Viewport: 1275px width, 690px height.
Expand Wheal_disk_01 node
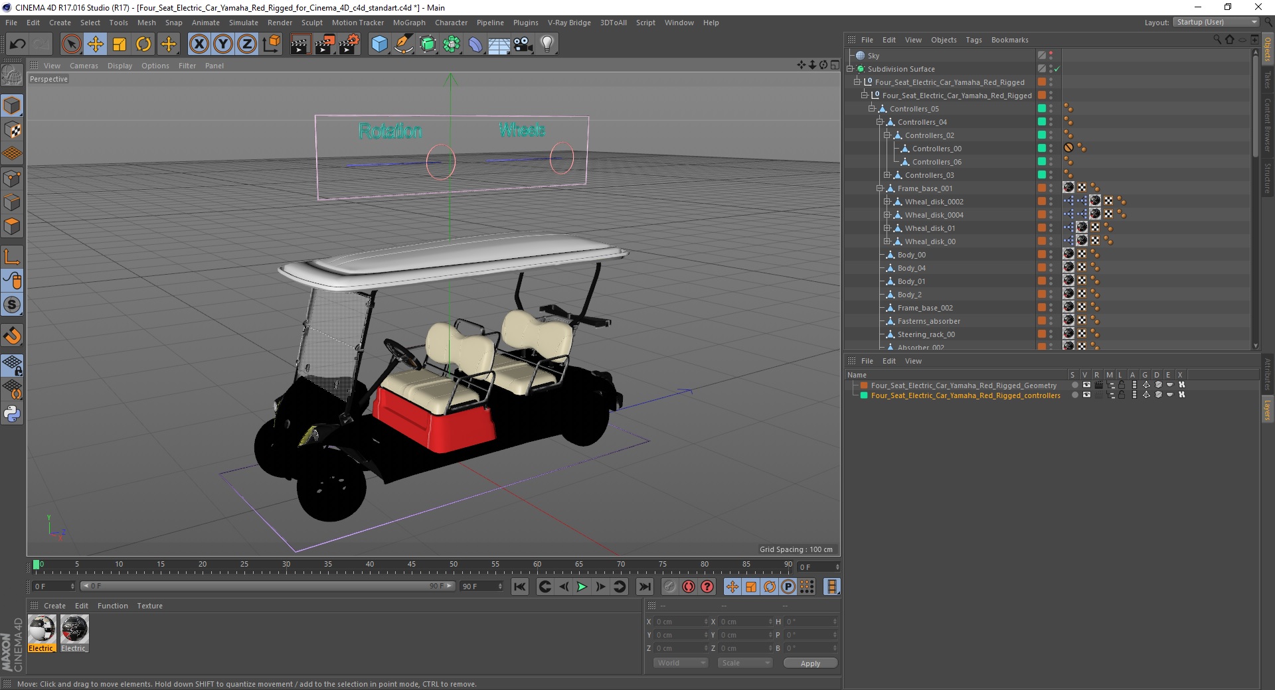[887, 228]
